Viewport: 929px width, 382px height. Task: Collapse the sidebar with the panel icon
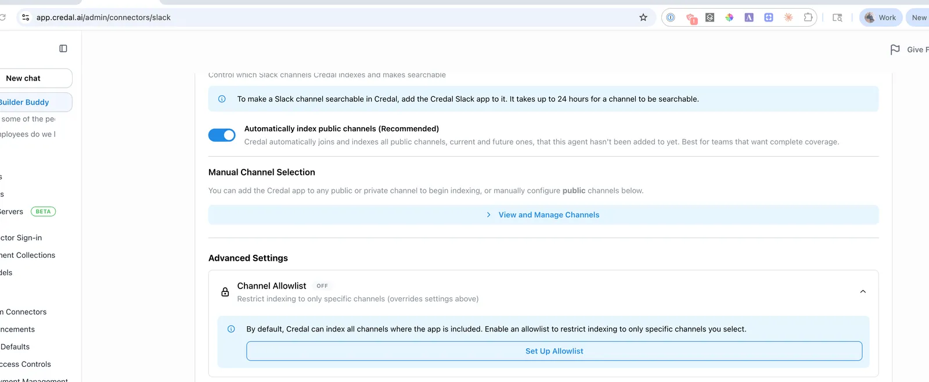coord(63,49)
